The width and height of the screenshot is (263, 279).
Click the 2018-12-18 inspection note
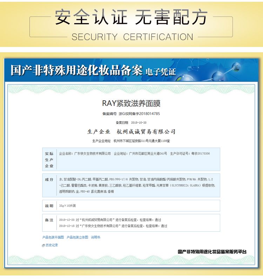(x=113, y=226)
